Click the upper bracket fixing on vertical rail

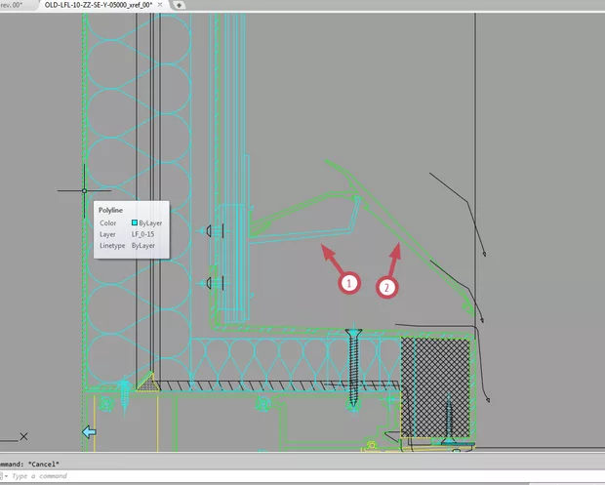point(210,230)
